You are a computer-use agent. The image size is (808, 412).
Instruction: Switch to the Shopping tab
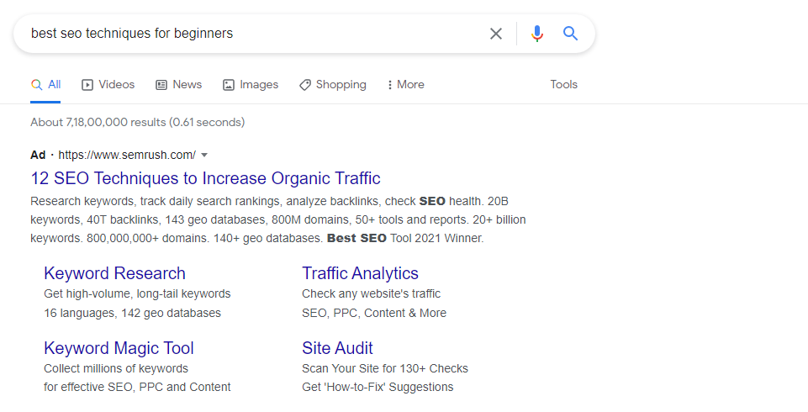click(333, 84)
